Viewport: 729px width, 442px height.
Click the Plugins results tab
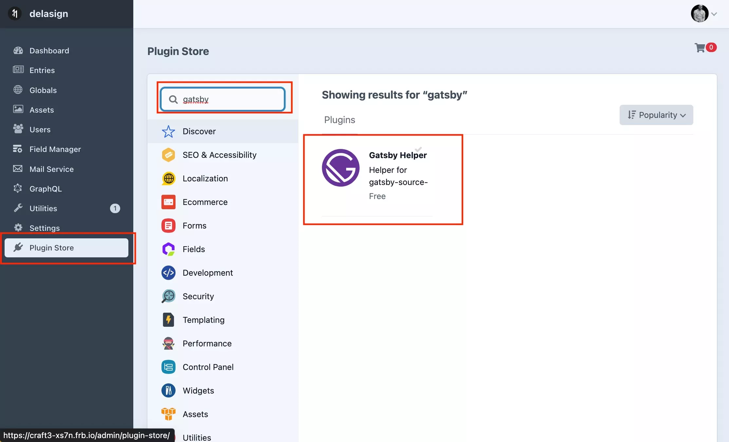(x=339, y=119)
